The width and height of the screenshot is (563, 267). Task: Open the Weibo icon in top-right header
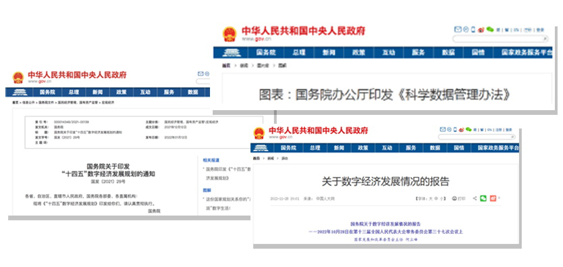click(481, 30)
